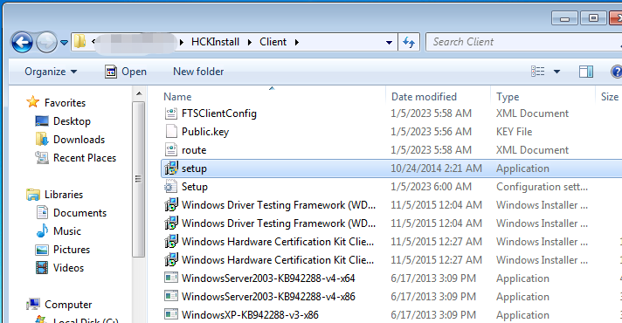Select the FTSClientConfig file icon
This screenshot has height=323, width=622.
[x=171, y=113]
